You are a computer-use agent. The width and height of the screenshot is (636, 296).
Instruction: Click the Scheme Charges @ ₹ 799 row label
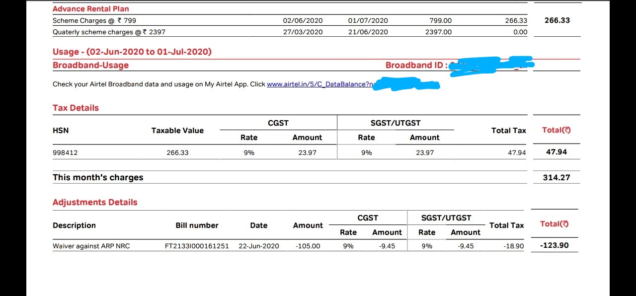(x=94, y=21)
